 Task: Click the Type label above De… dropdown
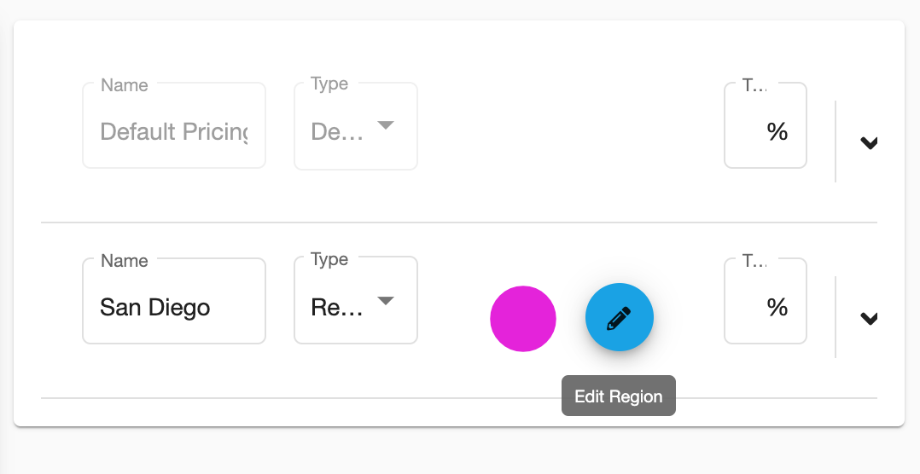(329, 84)
